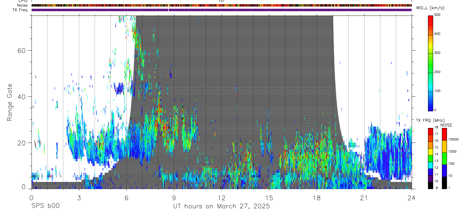Click the purple TX Freq strip above the plot
The height and width of the screenshot is (214, 463).
[x=221, y=10]
